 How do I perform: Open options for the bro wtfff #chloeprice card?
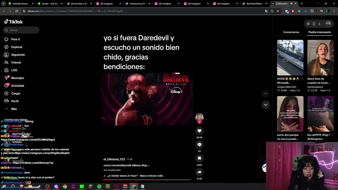tap(332, 135)
